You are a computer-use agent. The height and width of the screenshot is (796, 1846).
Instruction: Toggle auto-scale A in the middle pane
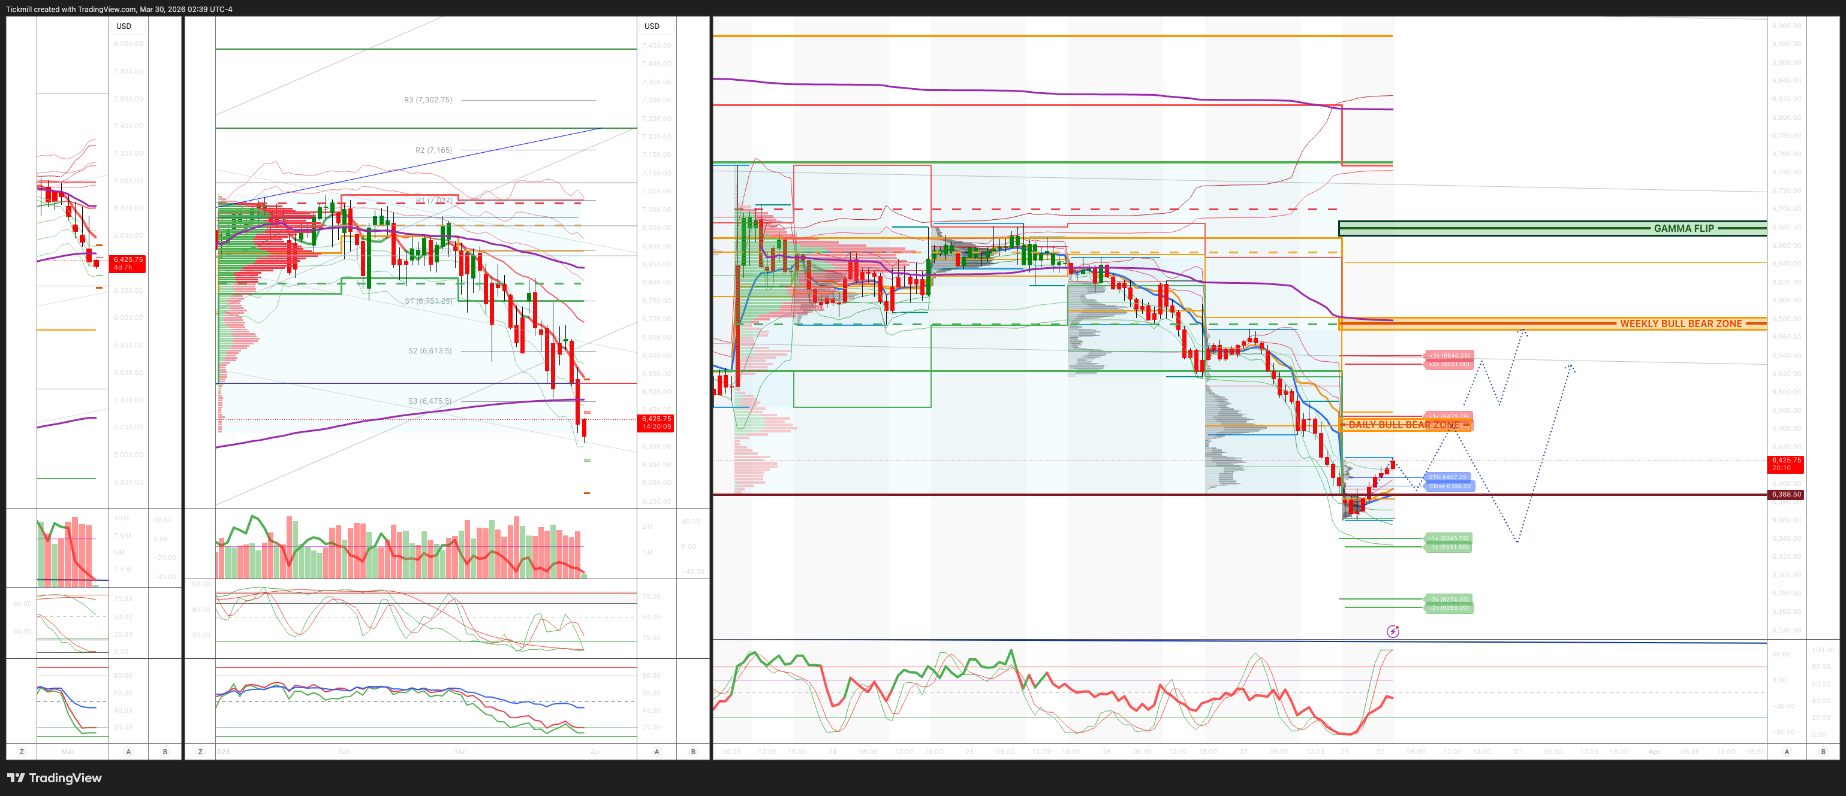tap(657, 752)
